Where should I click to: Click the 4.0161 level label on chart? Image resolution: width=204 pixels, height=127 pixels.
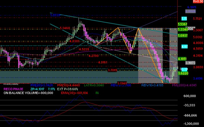103,62
